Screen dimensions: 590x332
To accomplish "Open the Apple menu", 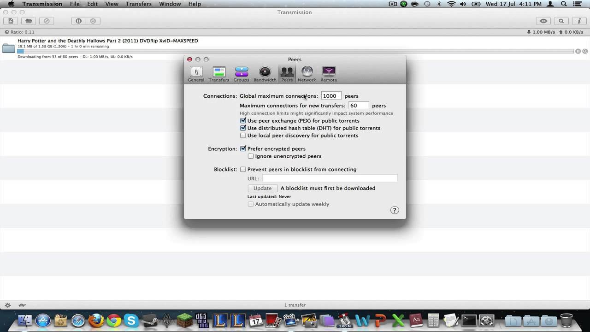I will tap(11, 4).
